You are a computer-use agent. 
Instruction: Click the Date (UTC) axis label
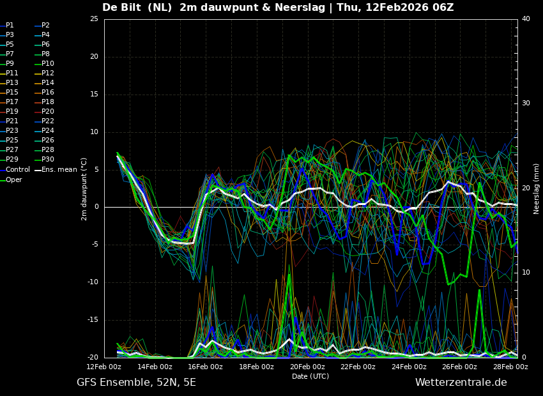click(x=310, y=377)
